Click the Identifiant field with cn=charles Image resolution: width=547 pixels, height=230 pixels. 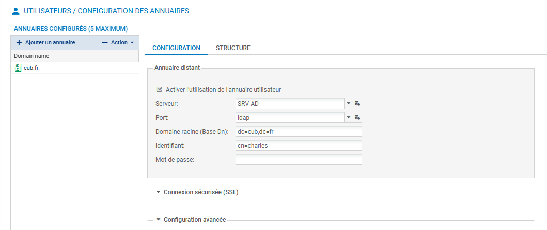299,146
